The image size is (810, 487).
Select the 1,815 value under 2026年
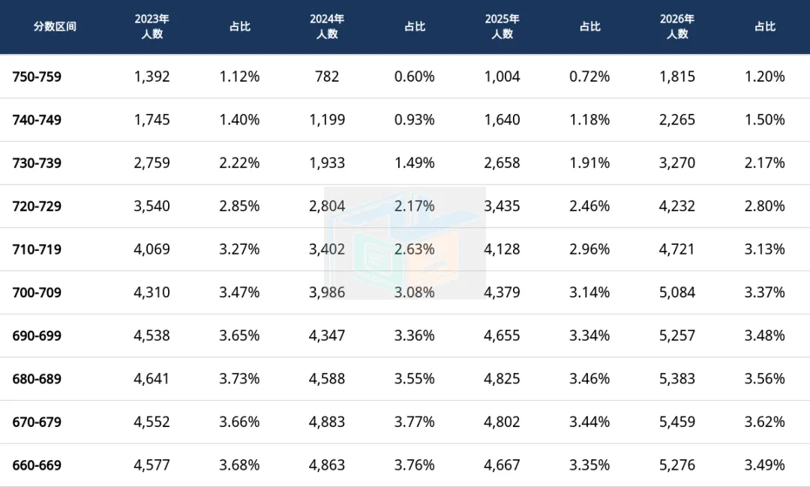pos(677,76)
